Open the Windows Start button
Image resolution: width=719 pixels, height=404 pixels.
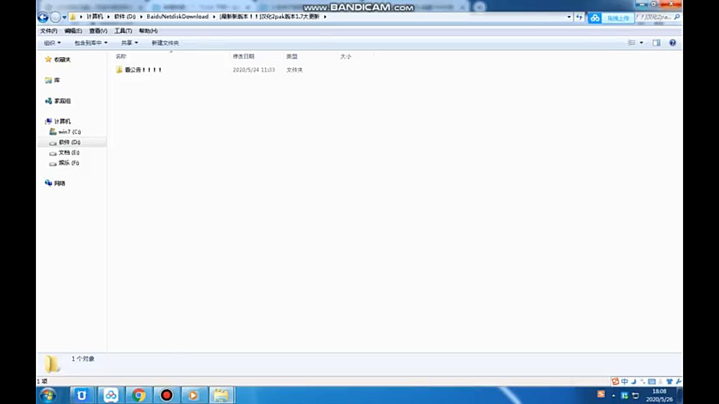coord(47,395)
